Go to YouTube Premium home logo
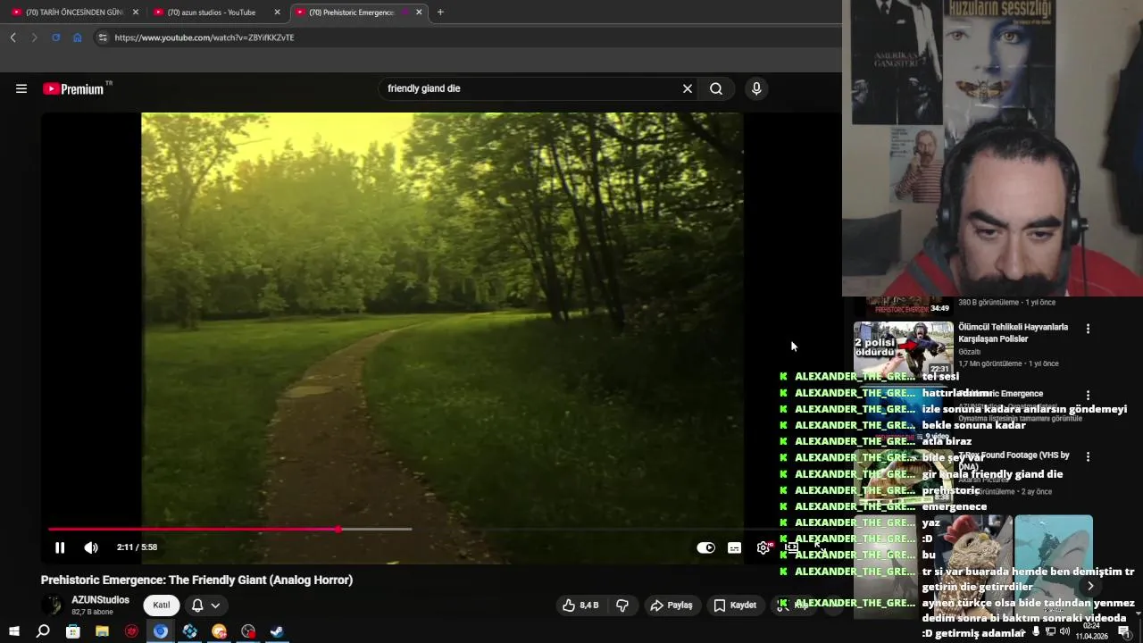Image resolution: width=1143 pixels, height=643 pixels. click(x=73, y=88)
